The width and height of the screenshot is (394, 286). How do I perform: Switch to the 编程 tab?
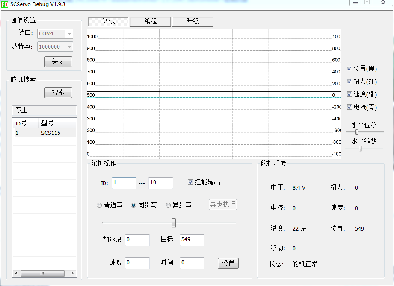click(x=151, y=21)
